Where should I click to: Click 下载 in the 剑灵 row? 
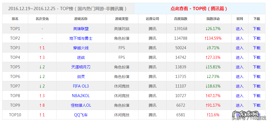click(257, 77)
